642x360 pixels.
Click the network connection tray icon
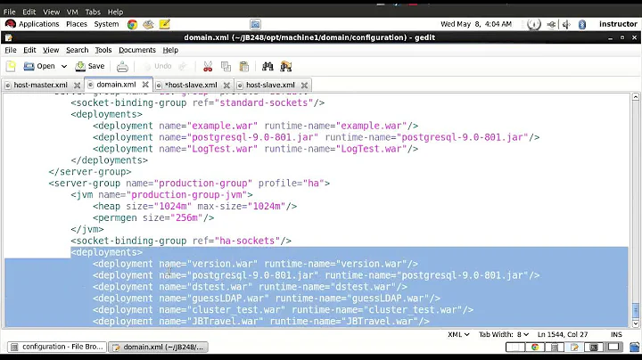[552, 25]
